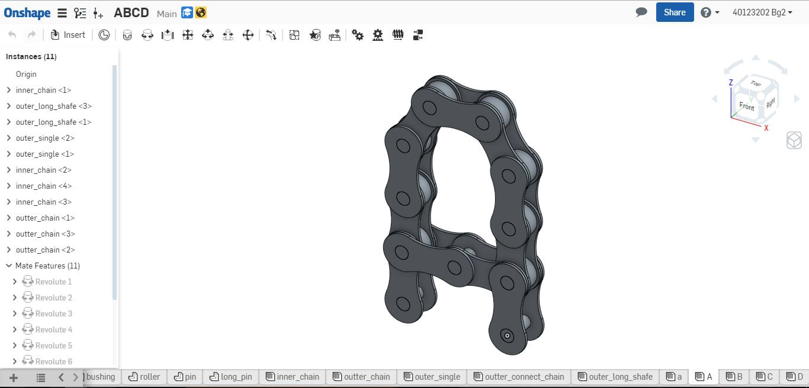The image size is (809, 388).
Task: Click the undo arrow in toolbar
Action: tap(12, 35)
